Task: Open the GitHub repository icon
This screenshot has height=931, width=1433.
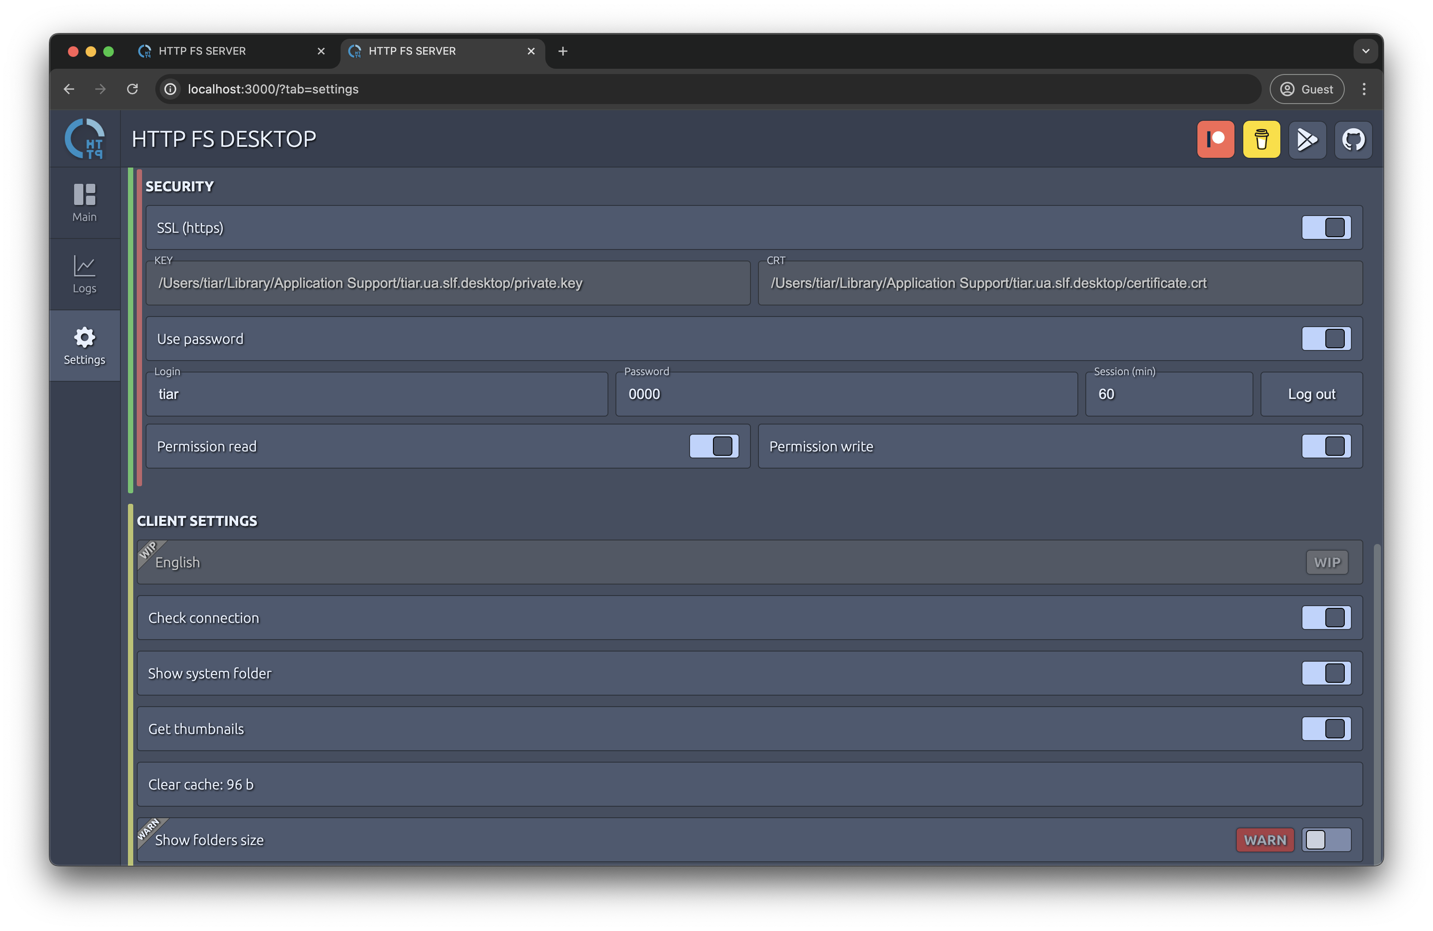Action: 1353,140
